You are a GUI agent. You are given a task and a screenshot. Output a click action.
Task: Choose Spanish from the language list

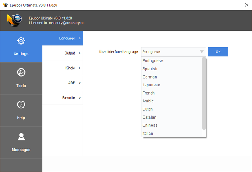[x=150, y=69]
